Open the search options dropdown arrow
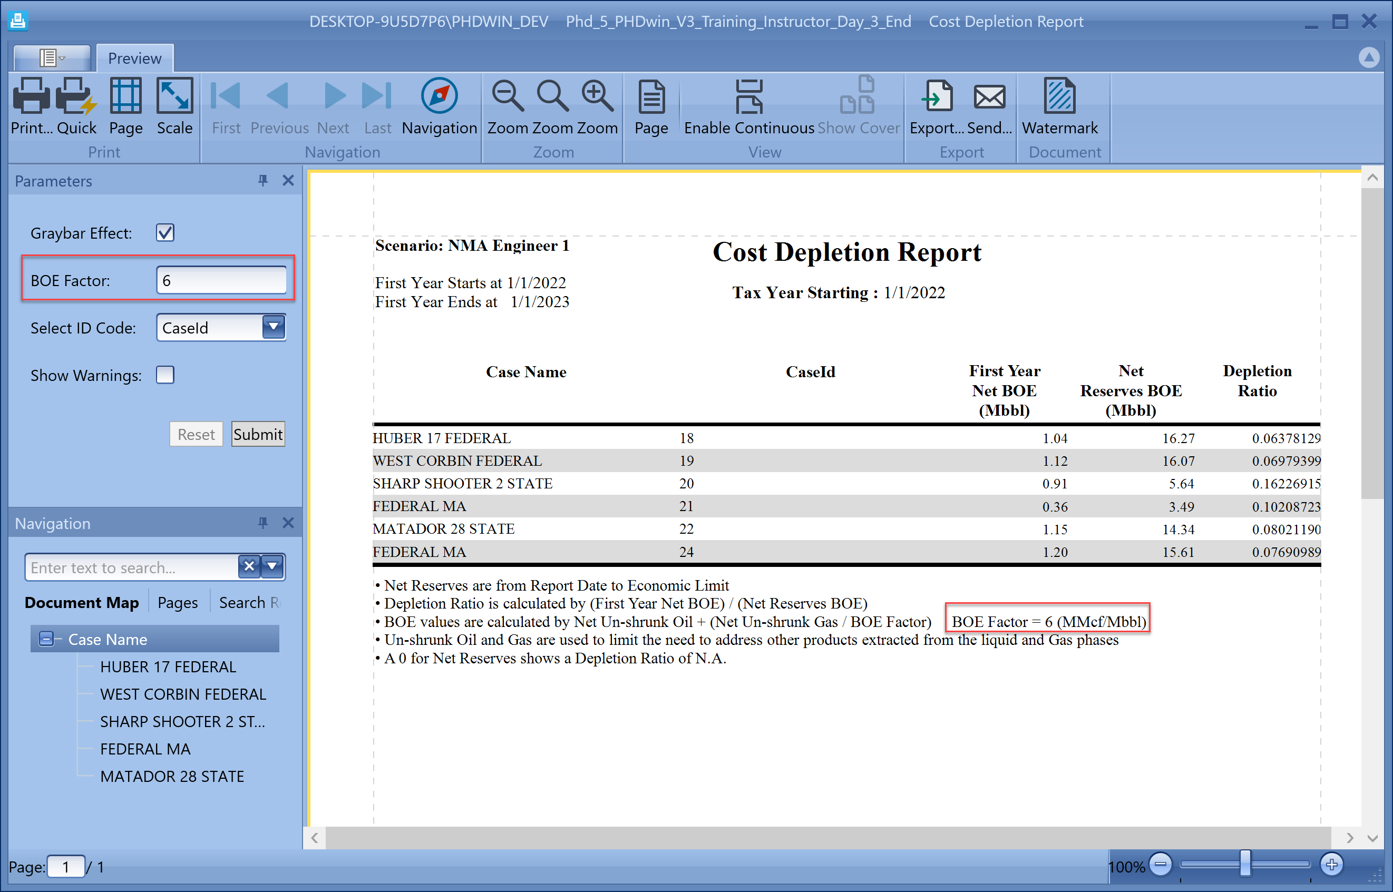Image resolution: width=1393 pixels, height=892 pixels. point(271,567)
